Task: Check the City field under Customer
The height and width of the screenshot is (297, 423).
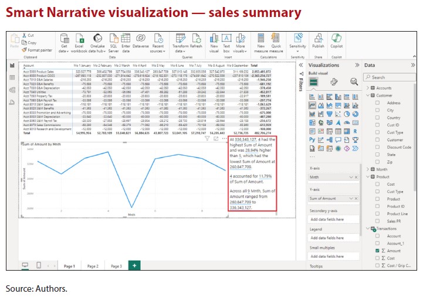Action: [377, 110]
